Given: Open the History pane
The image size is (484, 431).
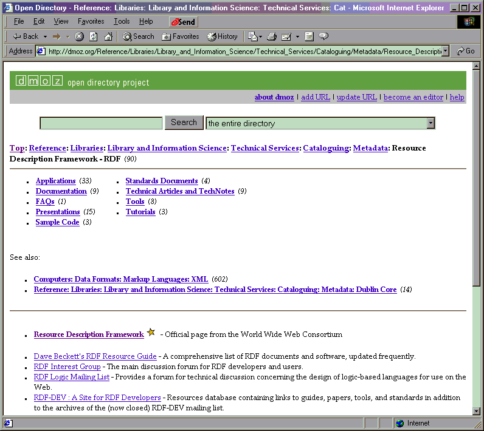Looking at the screenshot, I should (222, 36).
